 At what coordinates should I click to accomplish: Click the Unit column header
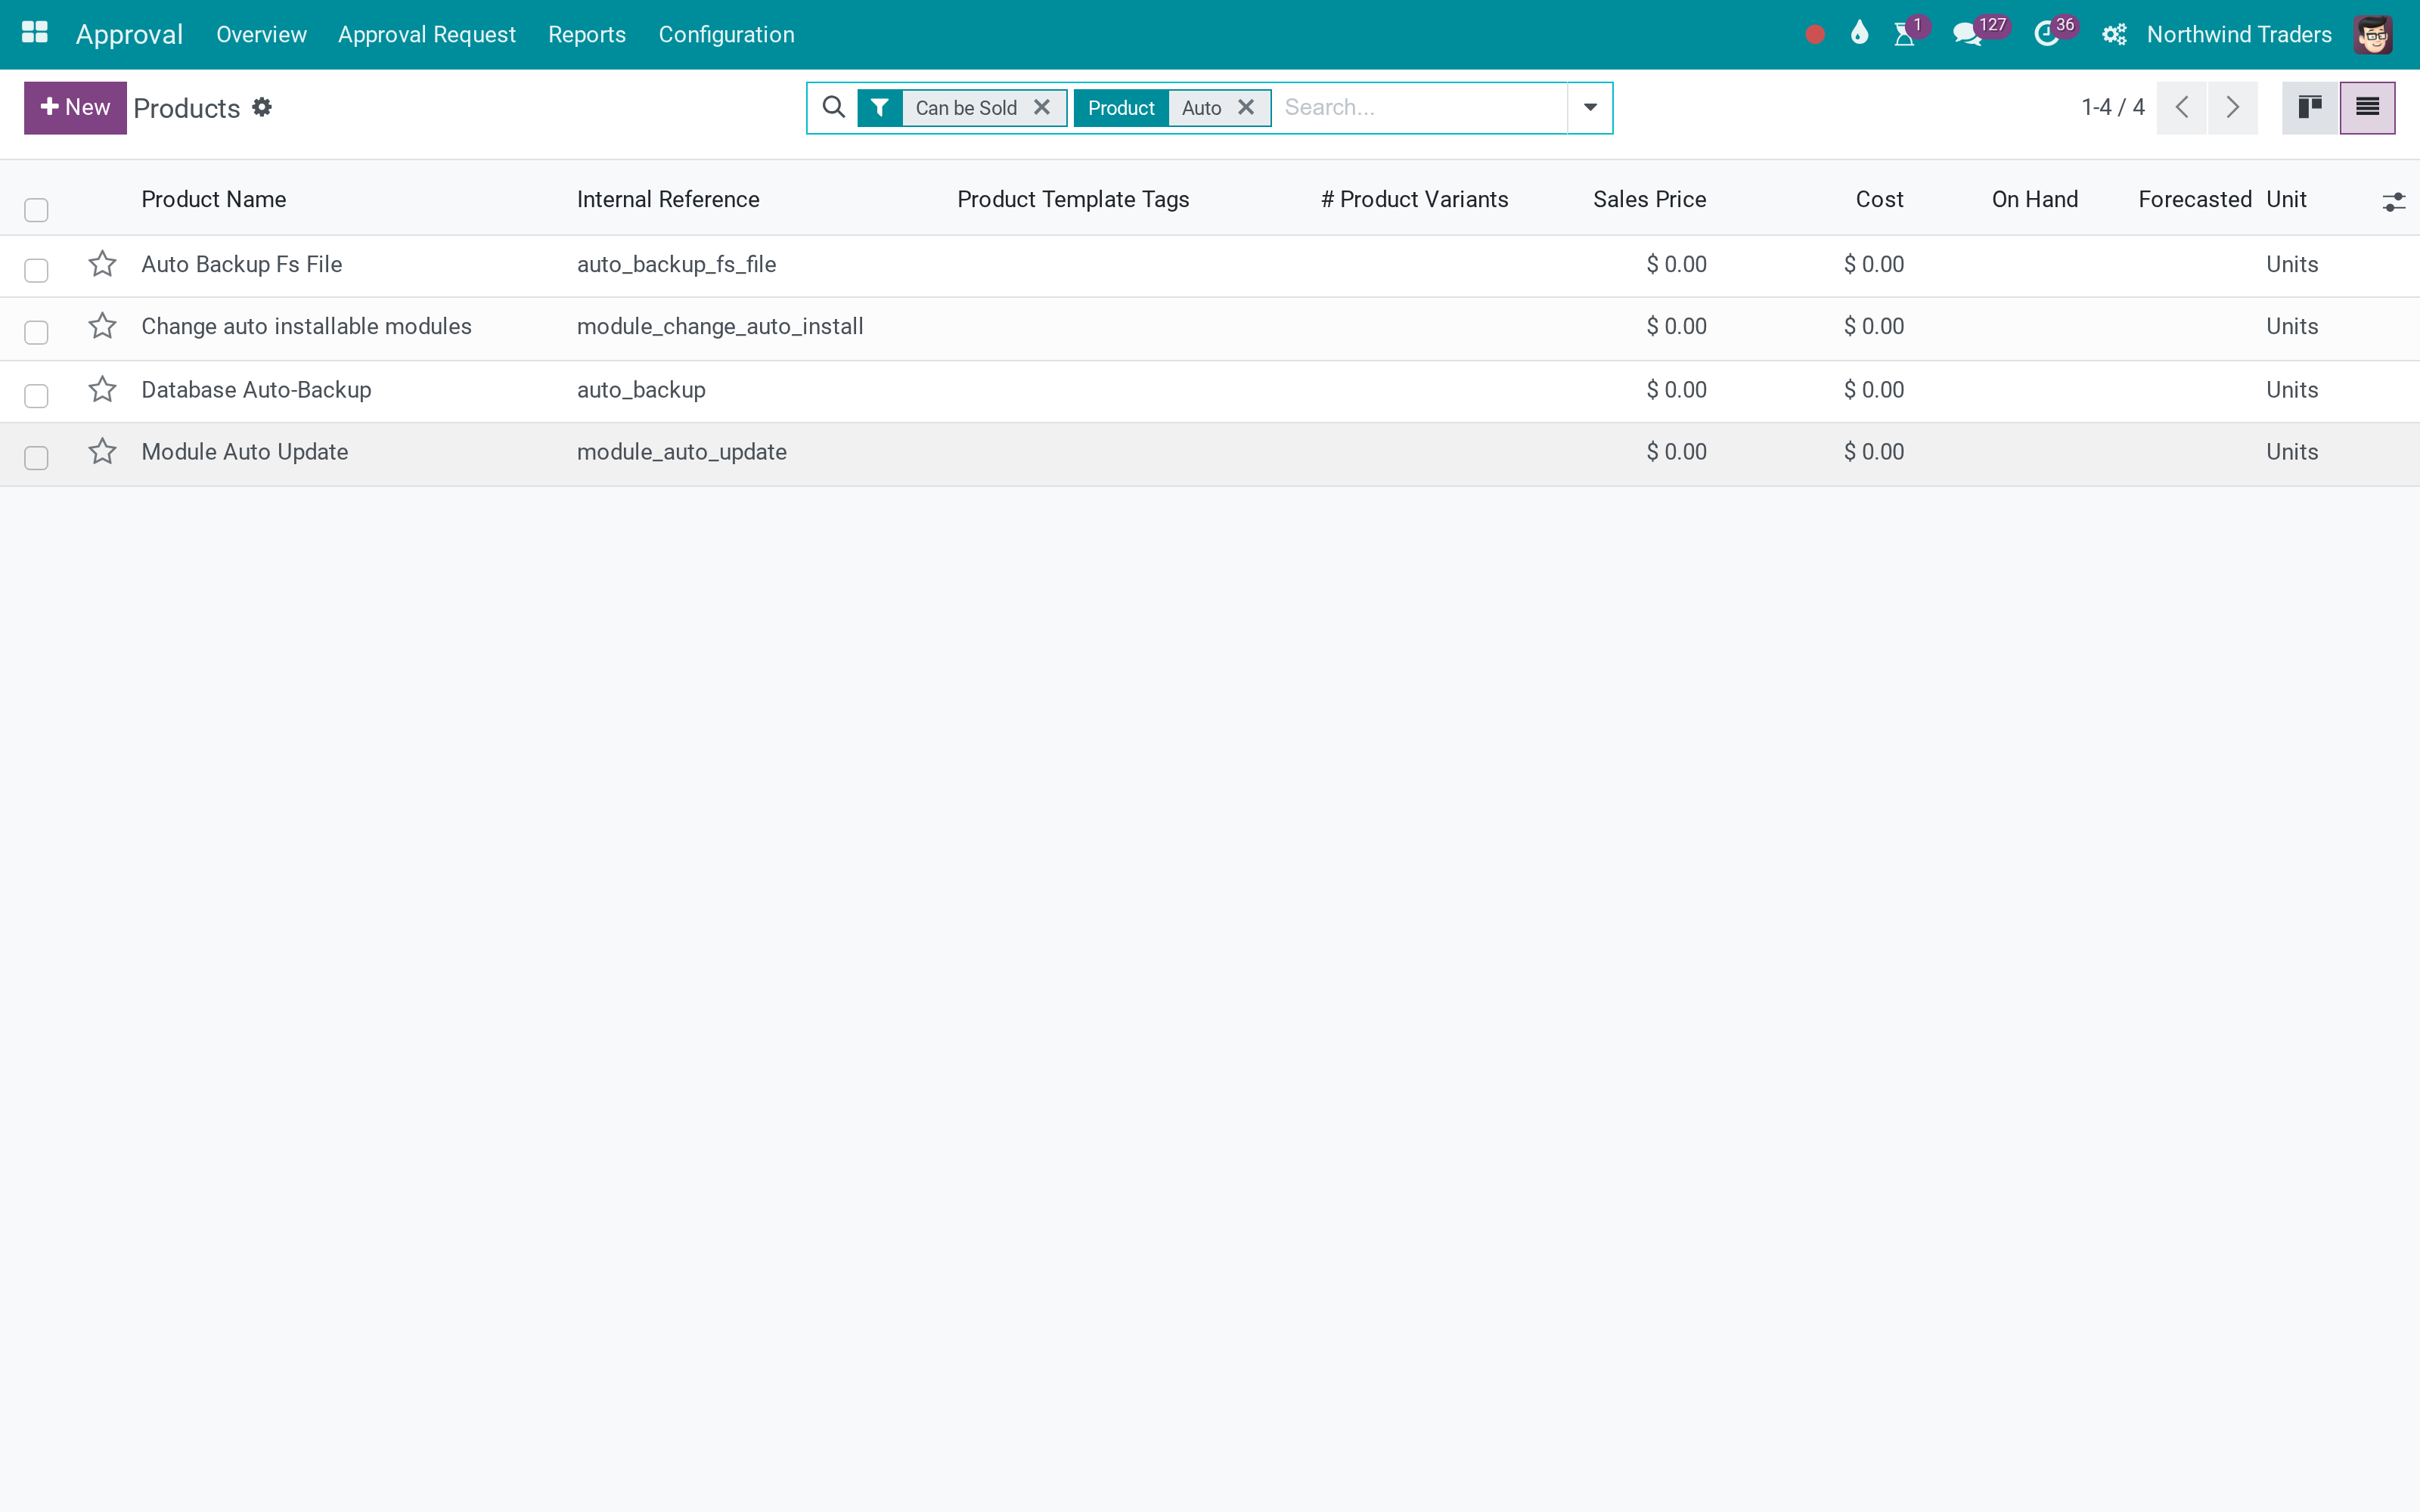pos(2286,199)
